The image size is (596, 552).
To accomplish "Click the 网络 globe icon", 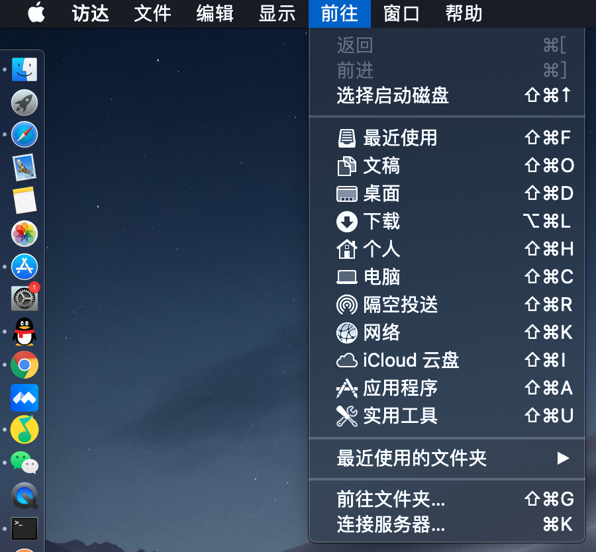I will 346,333.
